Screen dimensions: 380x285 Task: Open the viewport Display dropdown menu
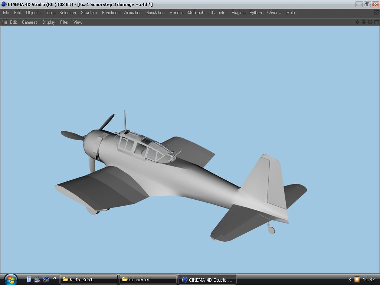49,22
